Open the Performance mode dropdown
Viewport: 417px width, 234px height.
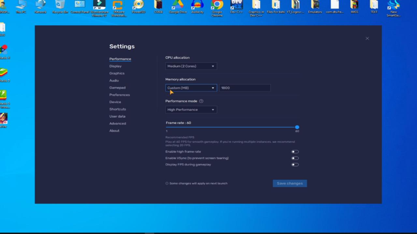(x=191, y=110)
